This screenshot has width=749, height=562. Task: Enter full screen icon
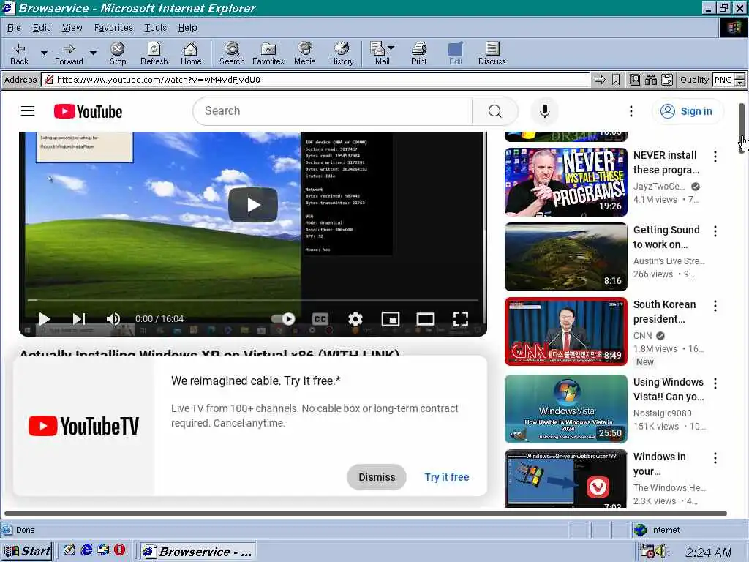(x=461, y=319)
